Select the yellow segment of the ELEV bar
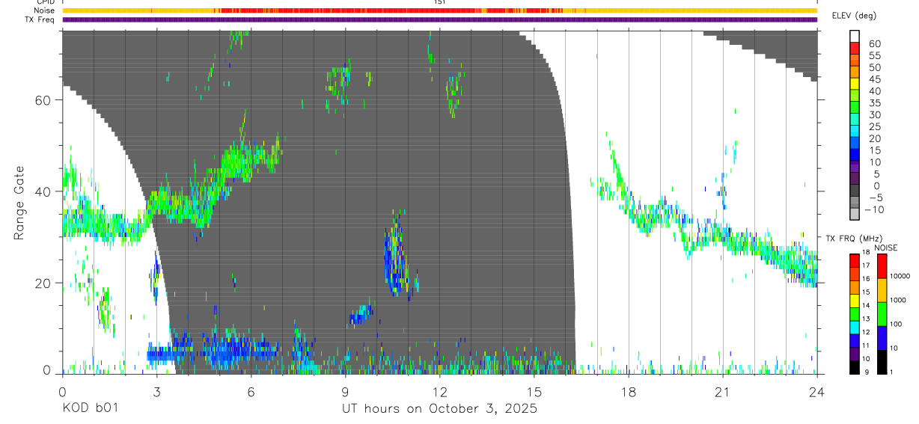The height and width of the screenshot is (424, 919). [x=855, y=84]
